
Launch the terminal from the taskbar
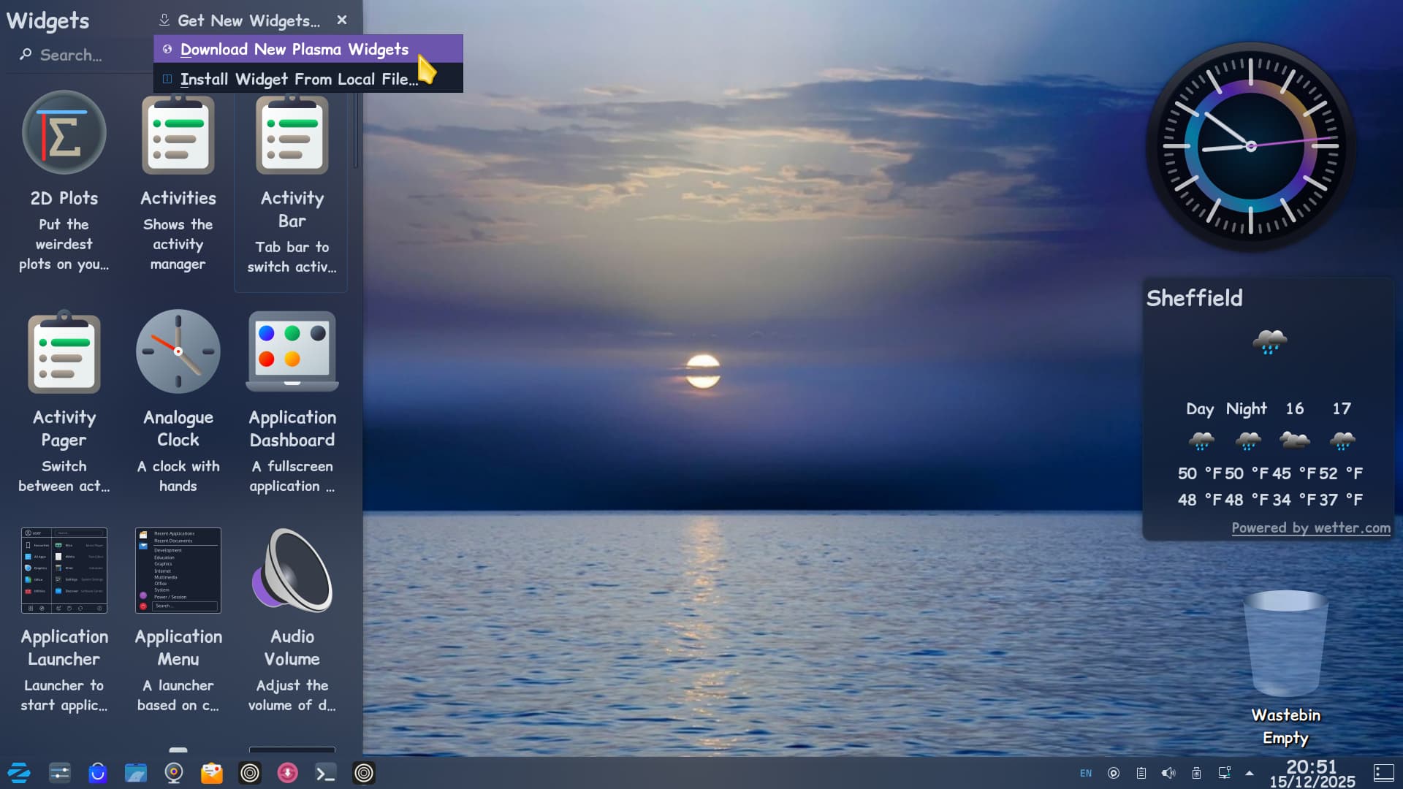click(325, 772)
